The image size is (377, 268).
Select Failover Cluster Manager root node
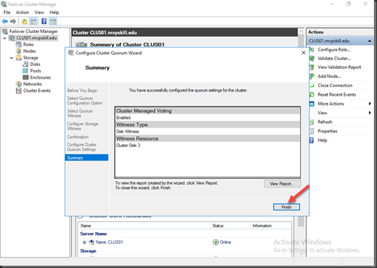tap(33, 31)
